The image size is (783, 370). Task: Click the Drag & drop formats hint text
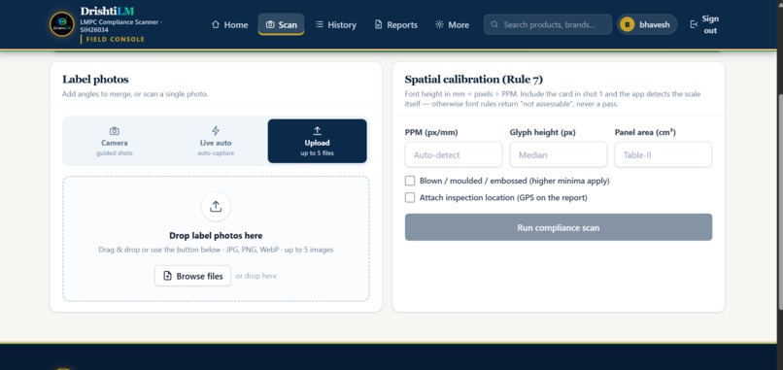pos(216,250)
